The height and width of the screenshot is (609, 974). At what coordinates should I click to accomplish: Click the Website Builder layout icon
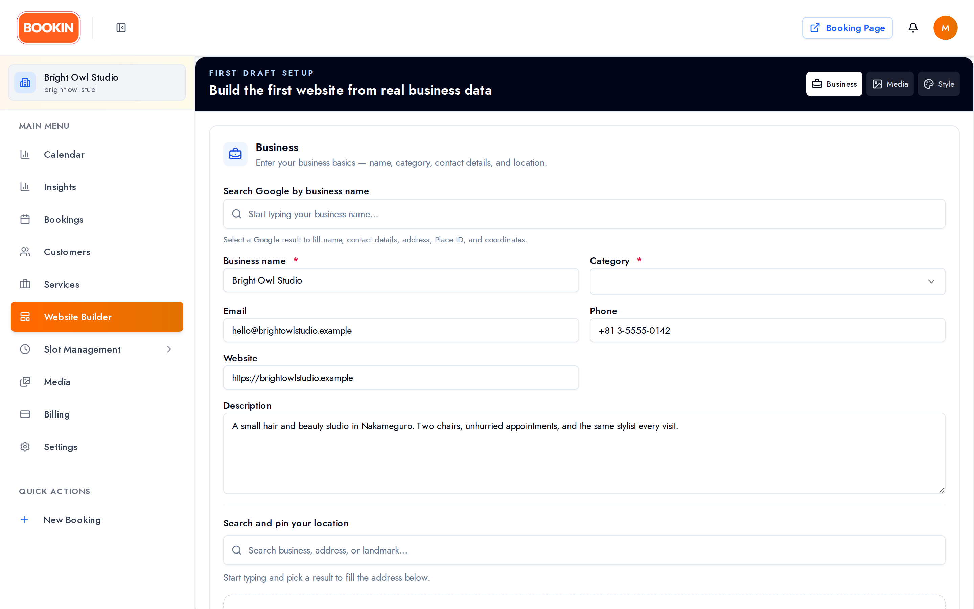point(25,317)
